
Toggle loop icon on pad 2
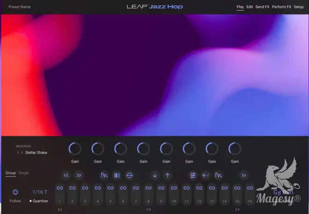click(72, 188)
